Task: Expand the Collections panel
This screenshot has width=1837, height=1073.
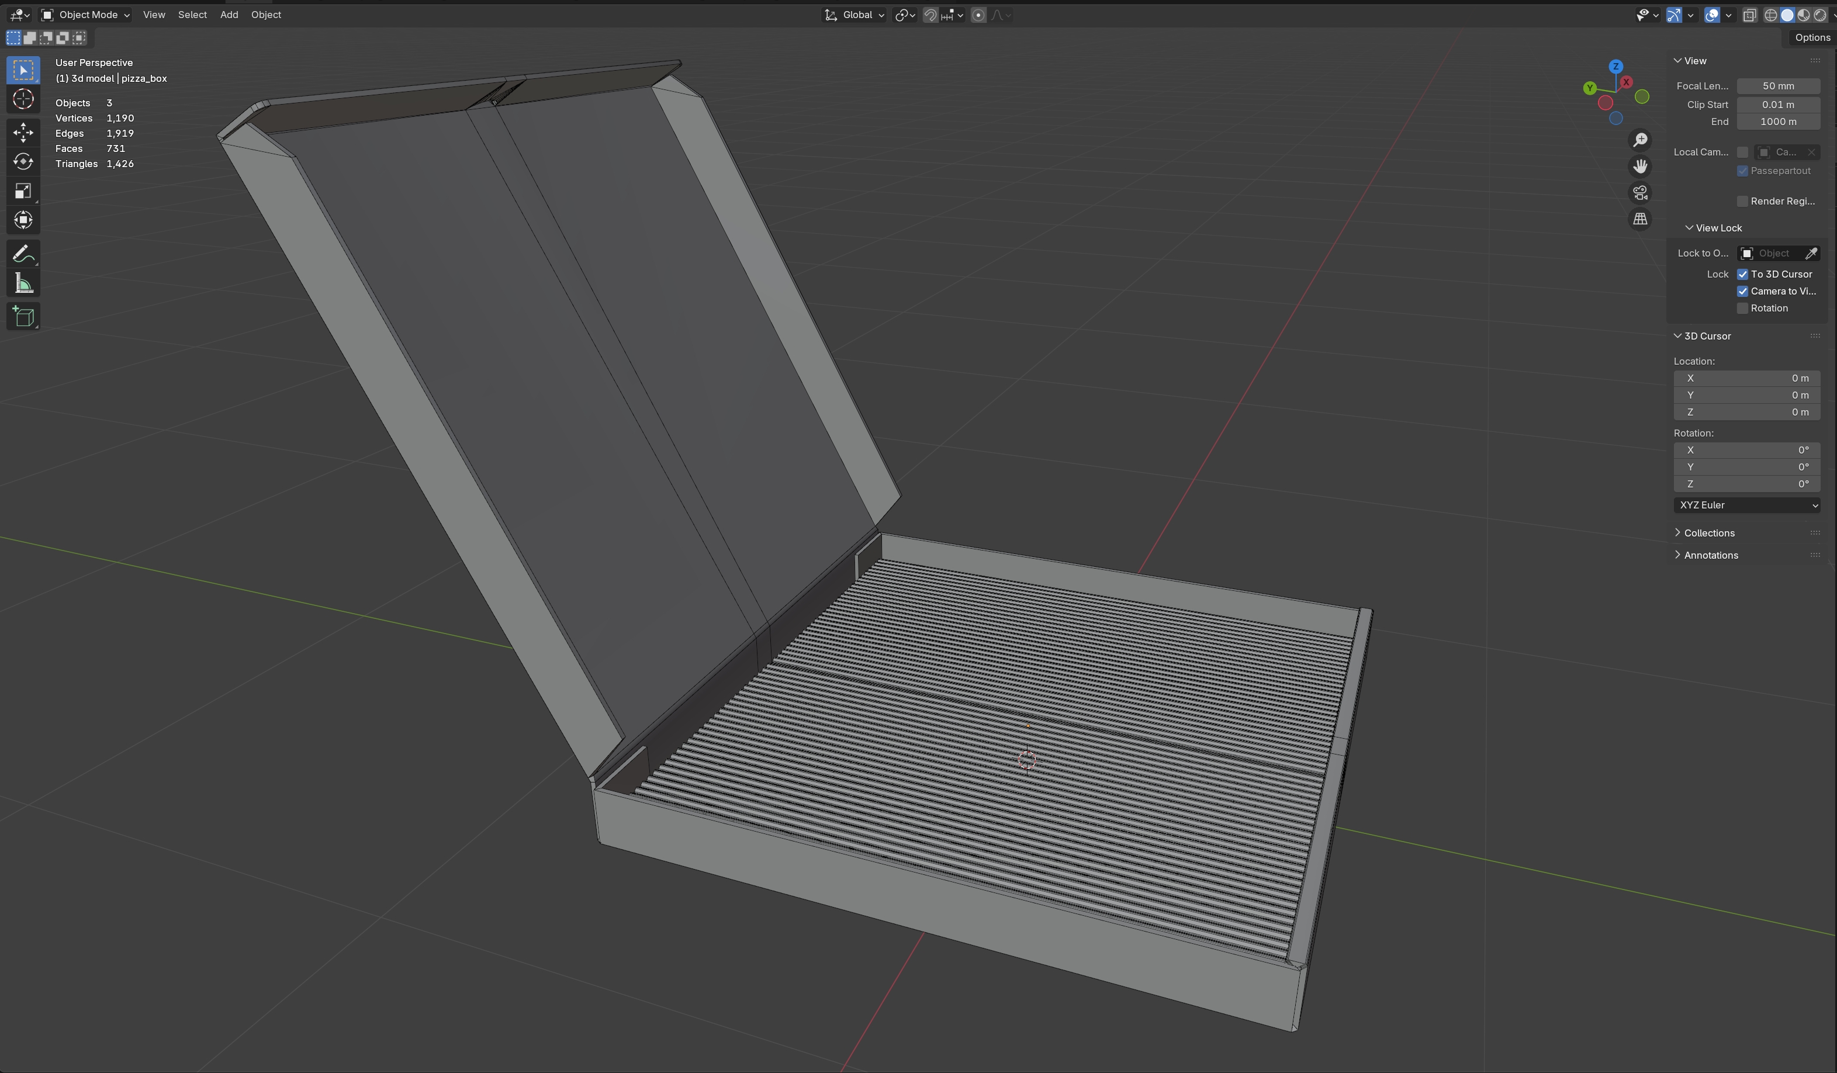Action: pos(1708,533)
